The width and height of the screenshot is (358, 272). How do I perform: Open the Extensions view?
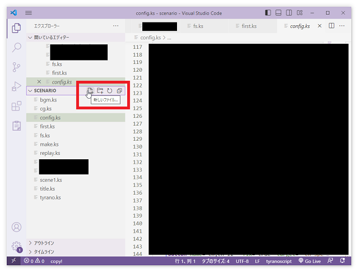(16, 107)
